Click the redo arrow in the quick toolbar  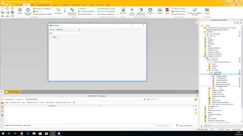point(7,16)
